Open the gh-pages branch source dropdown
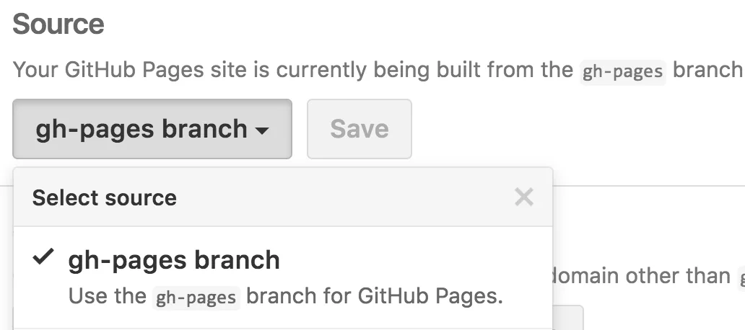Viewport: 745px width, 330px height. (152, 129)
